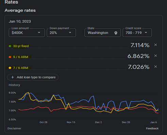The image size is (167, 135).
Task: Click the plus icon in Add loan type
Action: point(13,77)
